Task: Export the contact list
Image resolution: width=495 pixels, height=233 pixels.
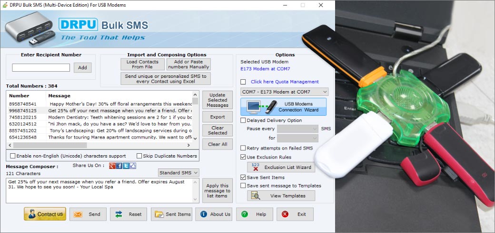Action: click(x=217, y=117)
